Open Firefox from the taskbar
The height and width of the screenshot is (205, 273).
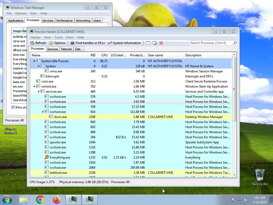[x=57, y=200]
